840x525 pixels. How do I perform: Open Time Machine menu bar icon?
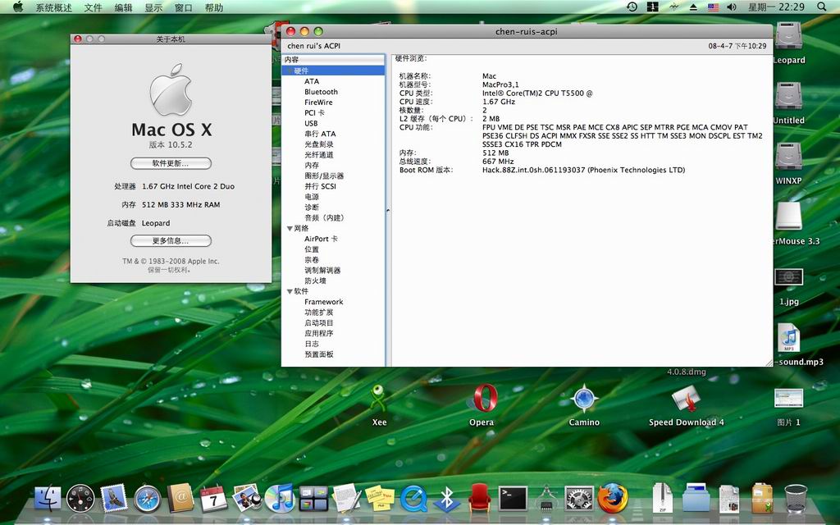(x=632, y=7)
